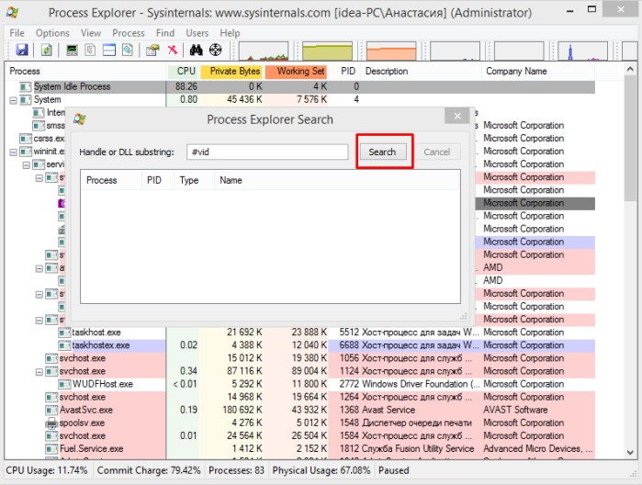Select the spoolsv.exe process row
This screenshot has width=642, height=485.
[300, 423]
